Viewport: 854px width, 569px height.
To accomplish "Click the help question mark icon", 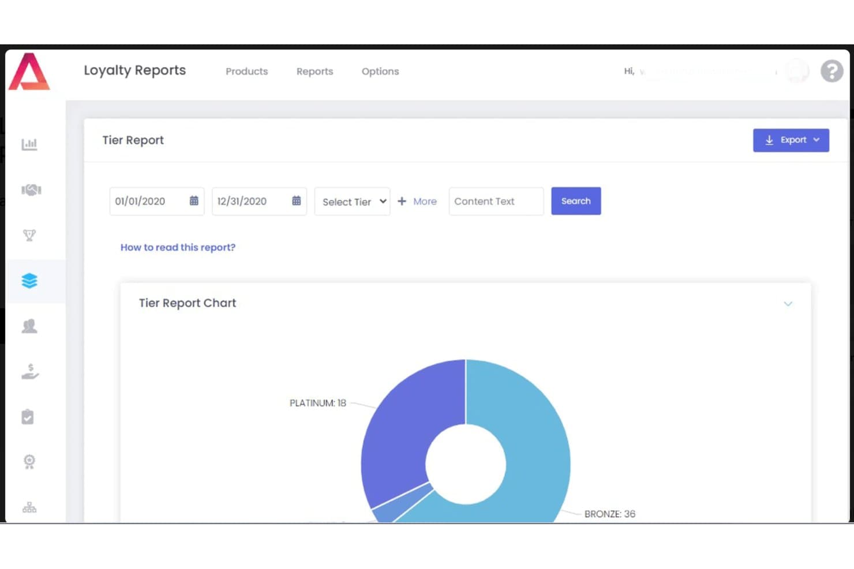I will tap(832, 71).
